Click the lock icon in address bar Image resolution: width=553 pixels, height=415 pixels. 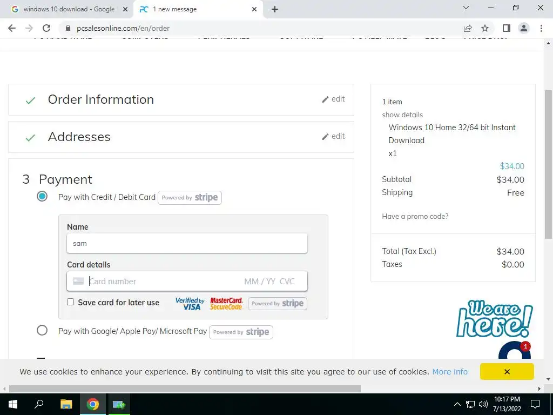(x=69, y=28)
